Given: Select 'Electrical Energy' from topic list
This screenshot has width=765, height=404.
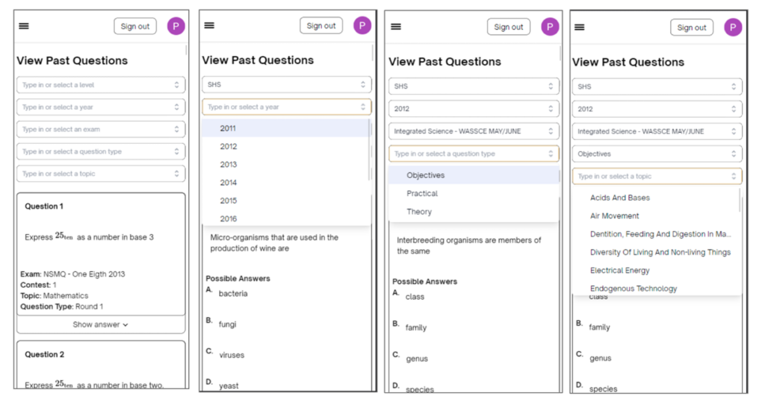Looking at the screenshot, I should click(619, 271).
